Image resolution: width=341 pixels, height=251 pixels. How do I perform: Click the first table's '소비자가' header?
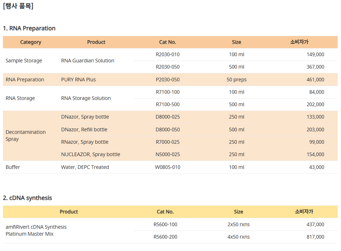coord(299,42)
